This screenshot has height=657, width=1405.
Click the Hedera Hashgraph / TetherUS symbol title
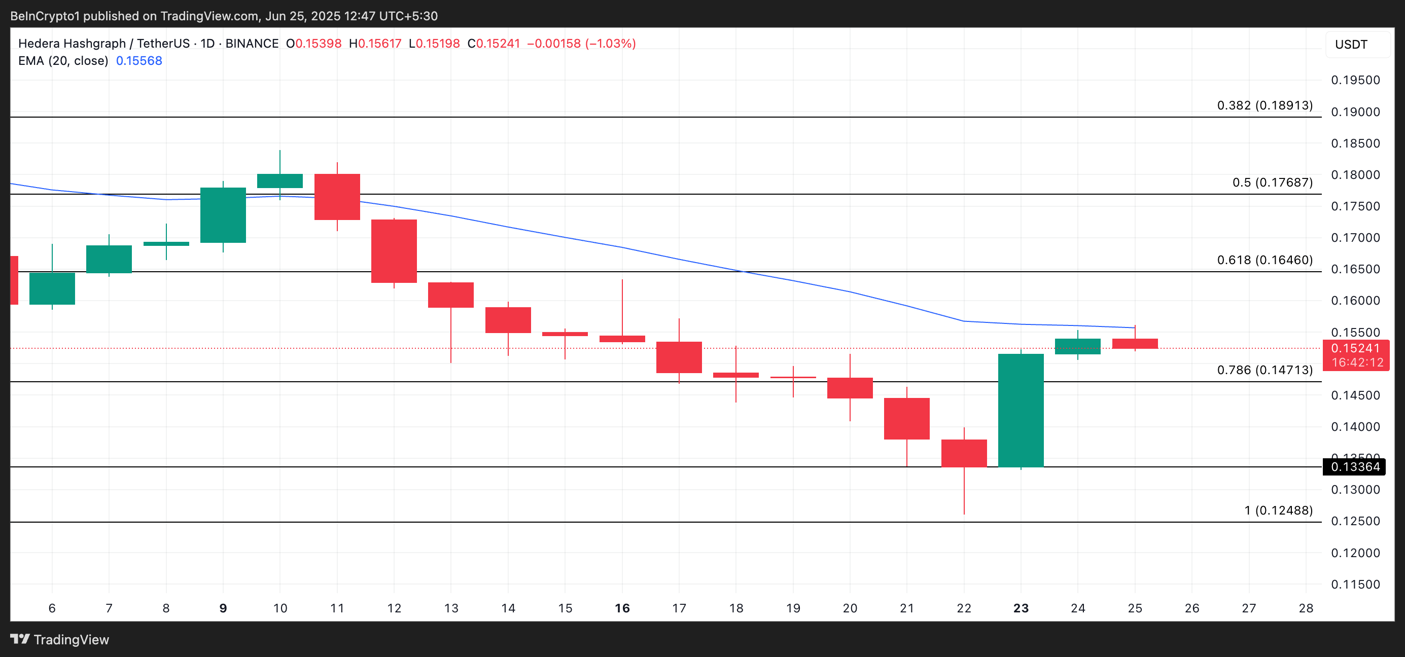[103, 44]
